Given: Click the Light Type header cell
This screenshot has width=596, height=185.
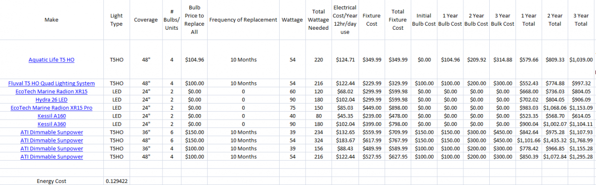Looking at the screenshot, I should 117,20.
